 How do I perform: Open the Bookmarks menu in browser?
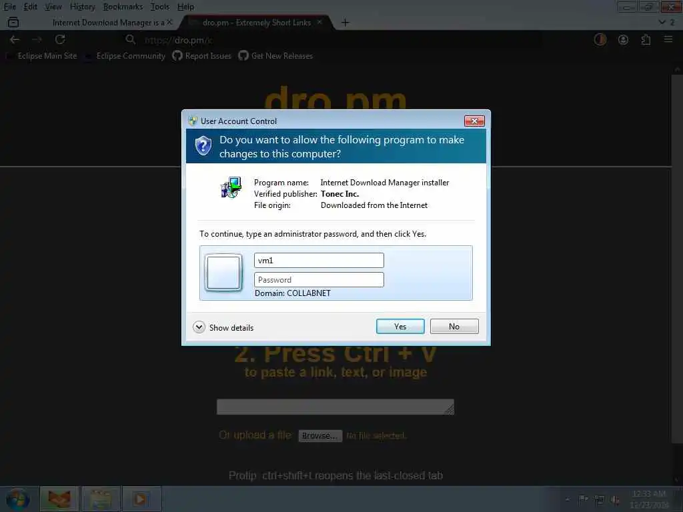pyautogui.click(x=123, y=7)
